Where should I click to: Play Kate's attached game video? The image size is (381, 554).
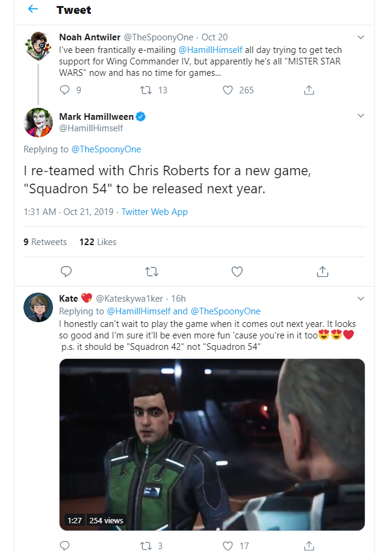[x=212, y=444]
